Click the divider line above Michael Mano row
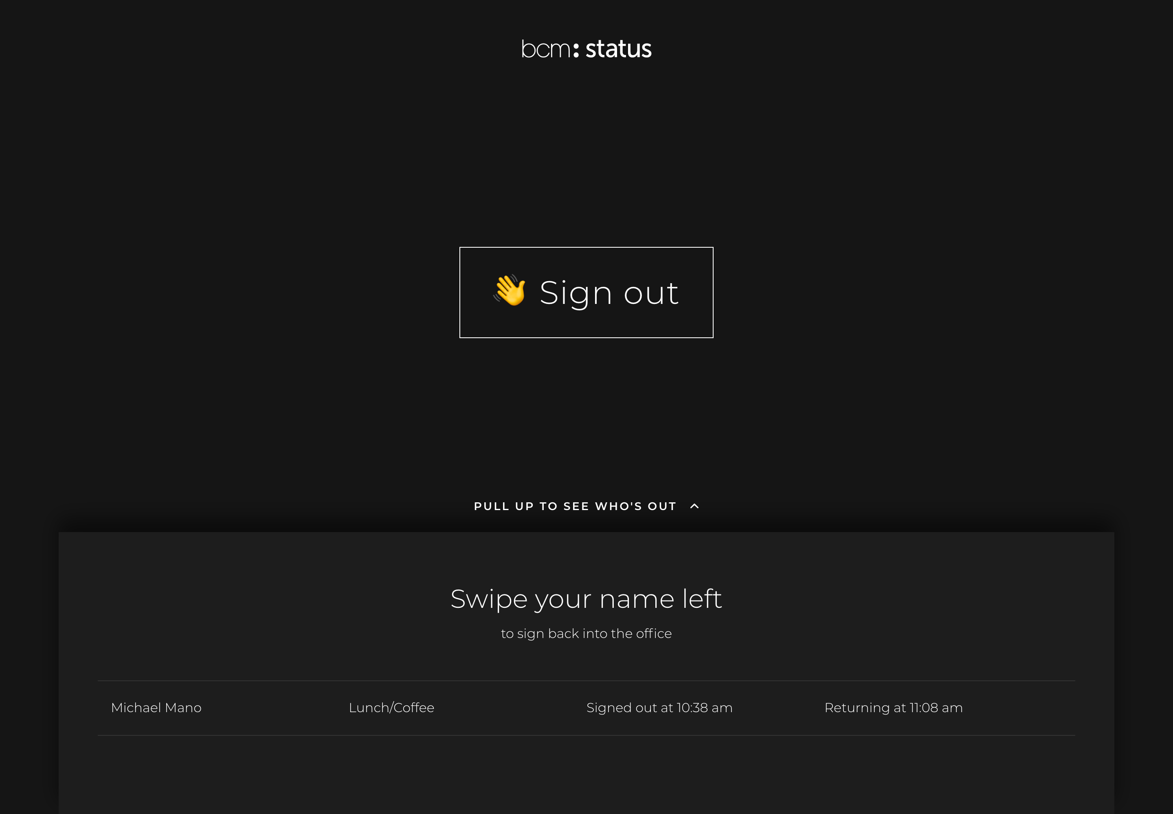Image resolution: width=1173 pixels, height=814 pixels. (586, 680)
